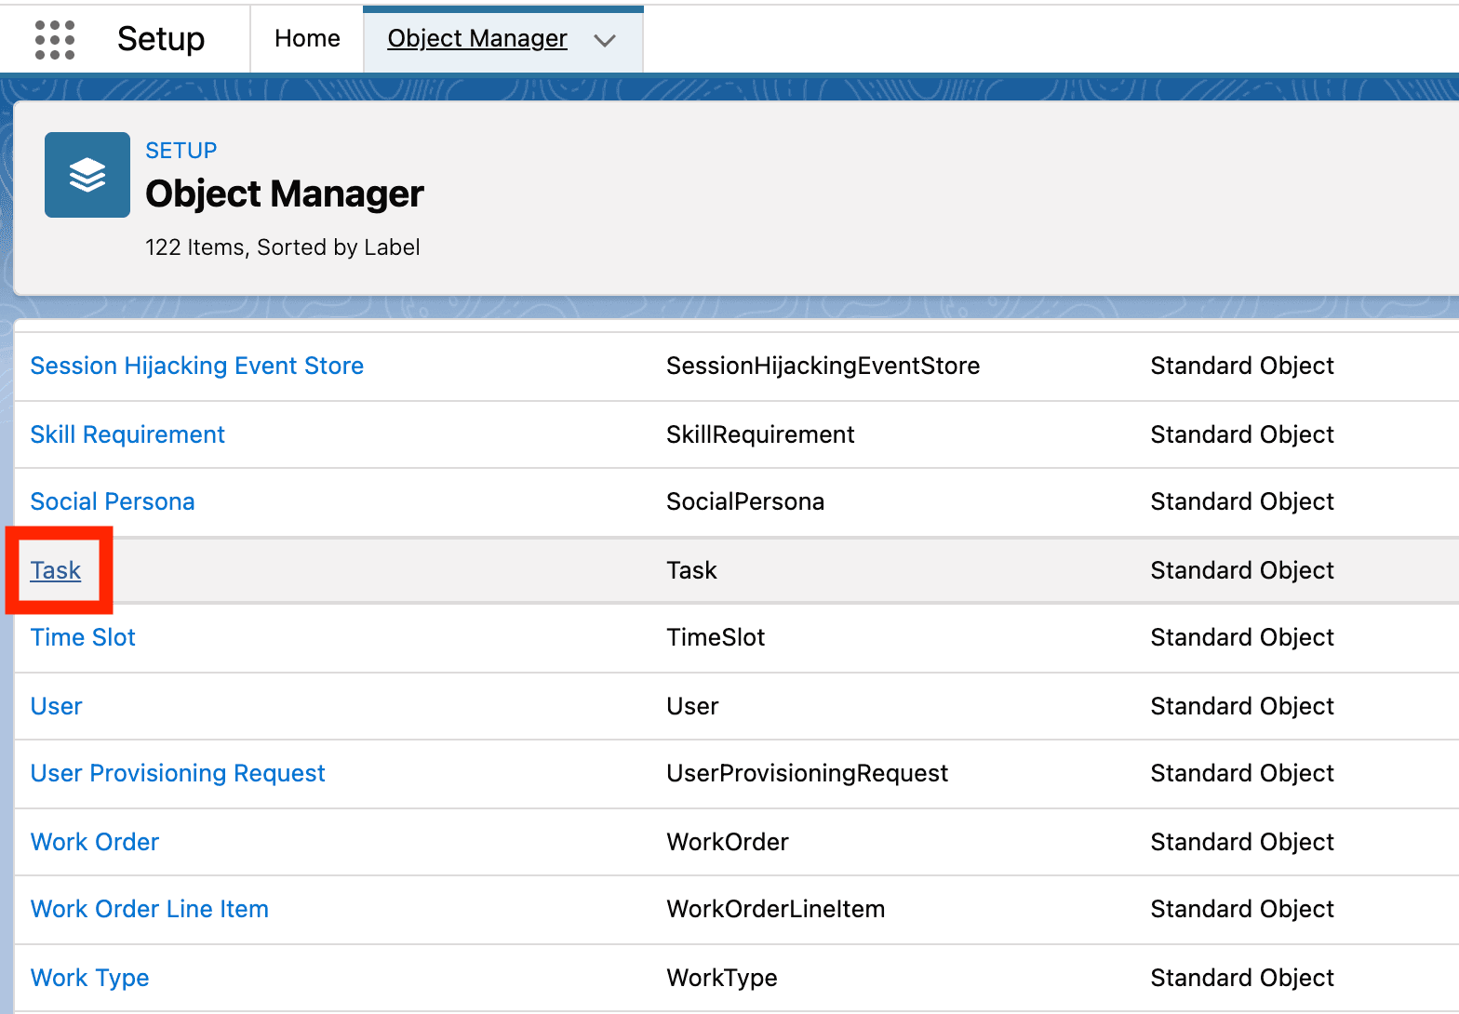Select the Object Manager tab

pos(476,39)
